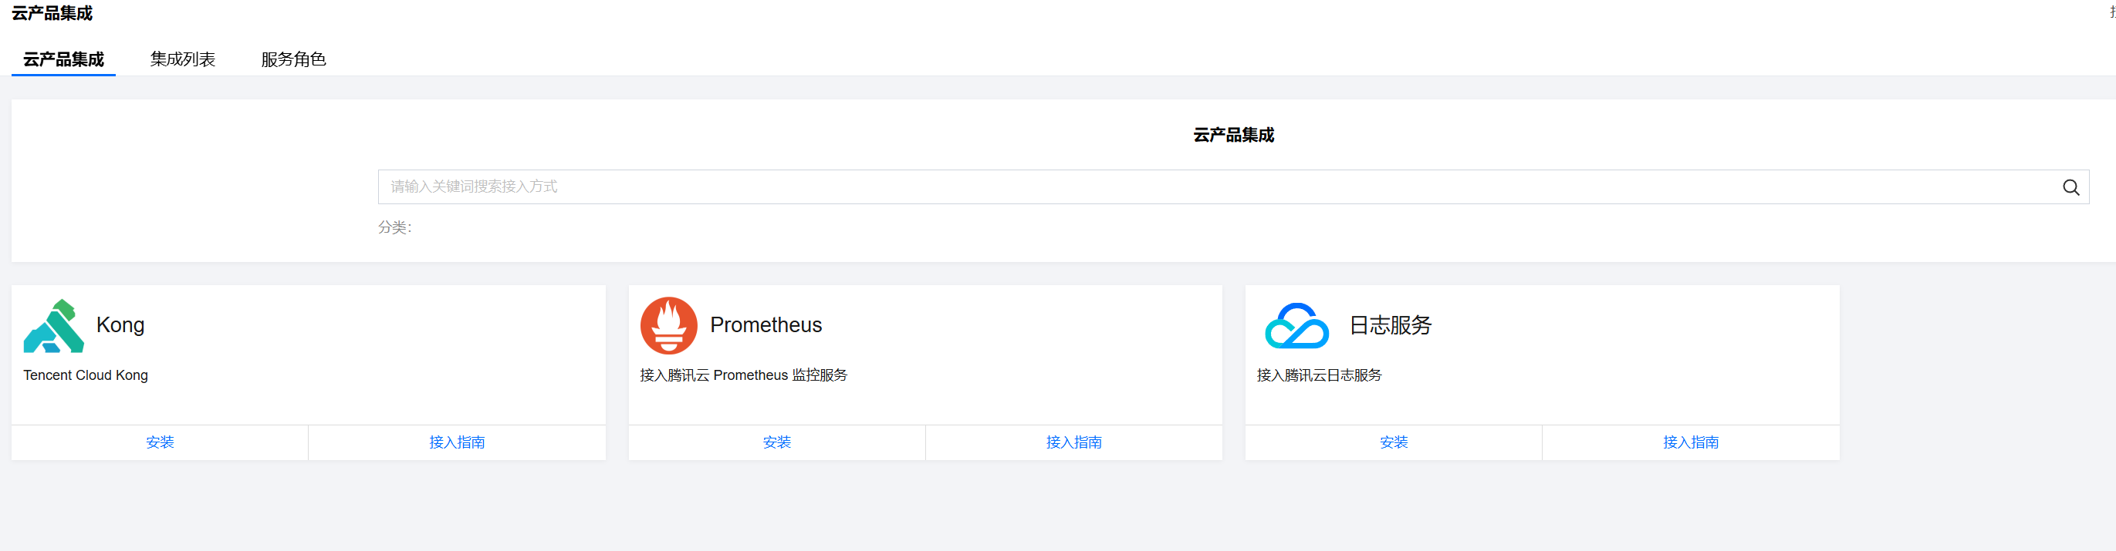Click the Kong card title
This screenshot has width=2116, height=551.
(120, 324)
